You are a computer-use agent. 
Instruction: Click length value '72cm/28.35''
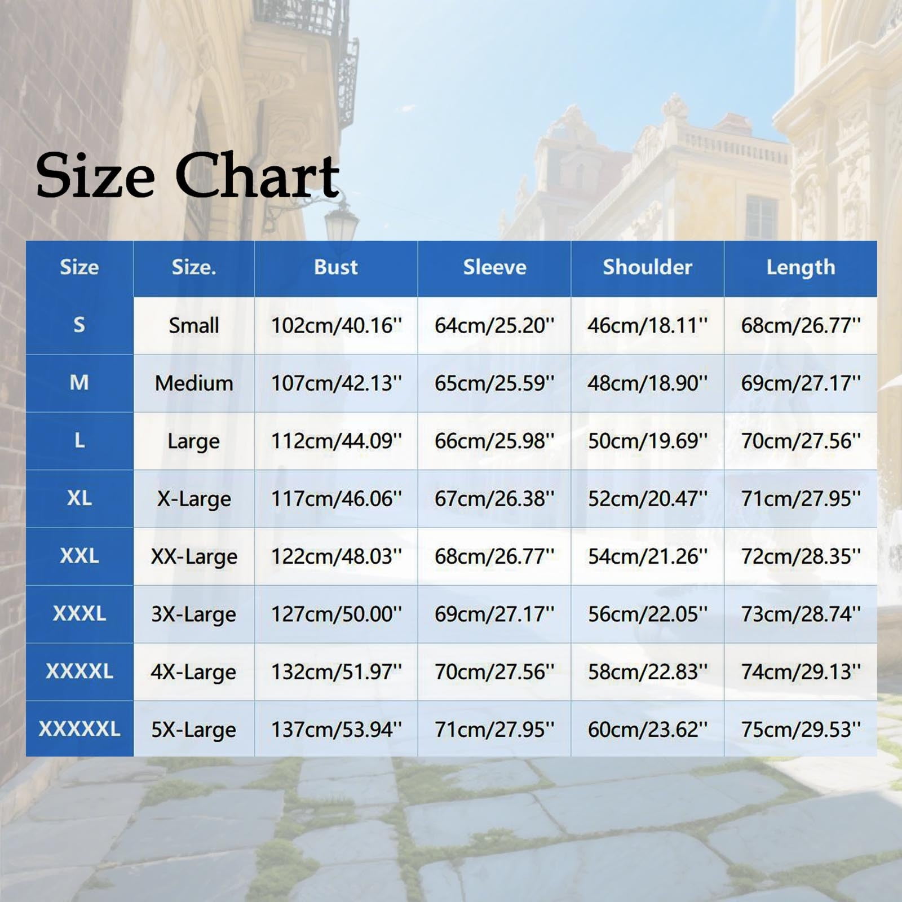[801, 556]
